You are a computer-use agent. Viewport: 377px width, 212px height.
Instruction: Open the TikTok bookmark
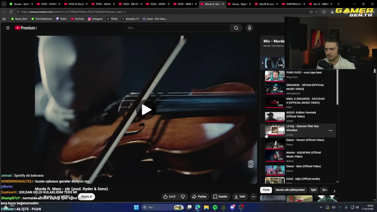point(112,19)
